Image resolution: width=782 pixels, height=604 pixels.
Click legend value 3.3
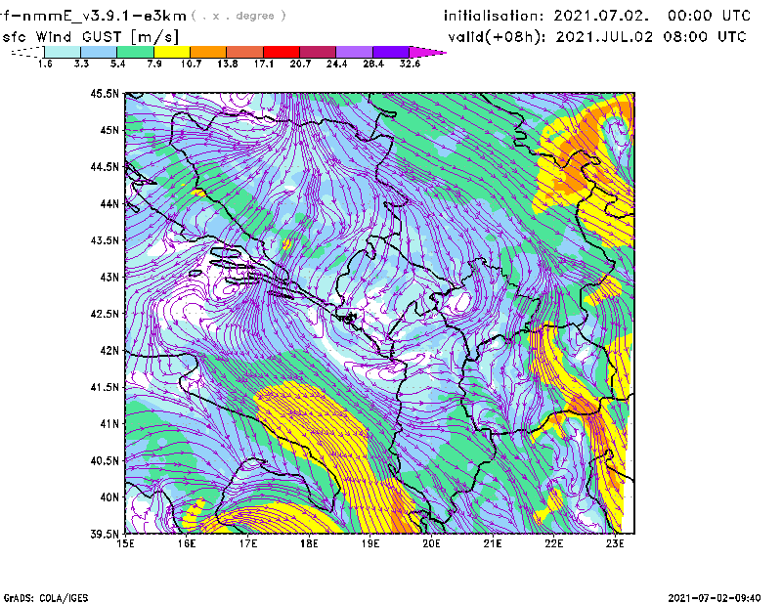[x=81, y=64]
